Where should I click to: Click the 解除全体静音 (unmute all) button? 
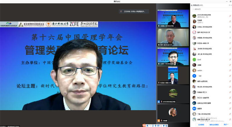(213, 124)
